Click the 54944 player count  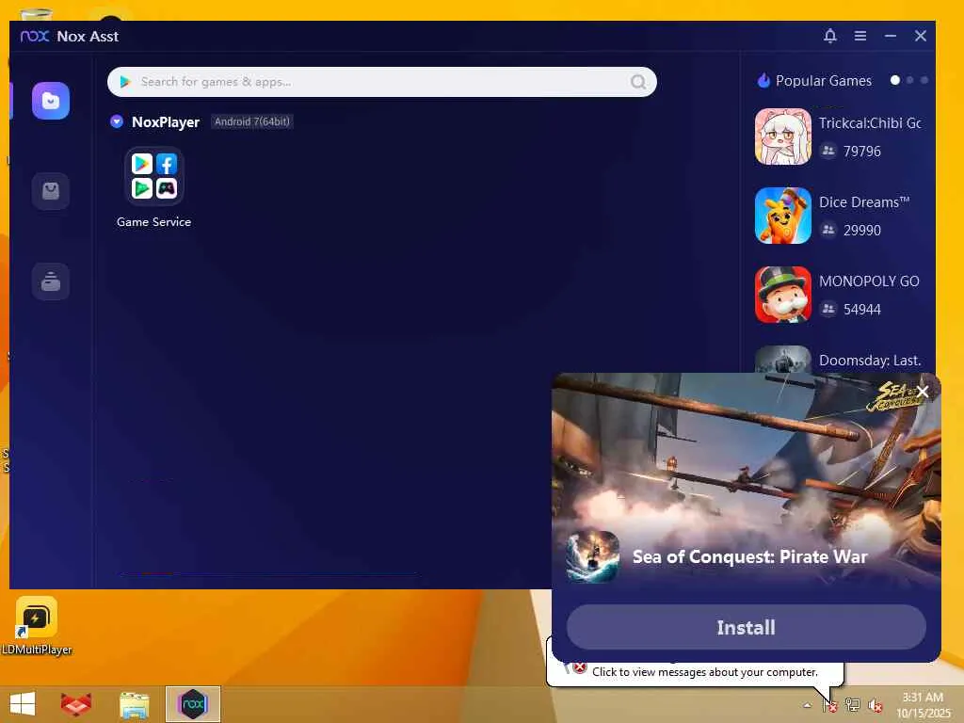tap(862, 309)
